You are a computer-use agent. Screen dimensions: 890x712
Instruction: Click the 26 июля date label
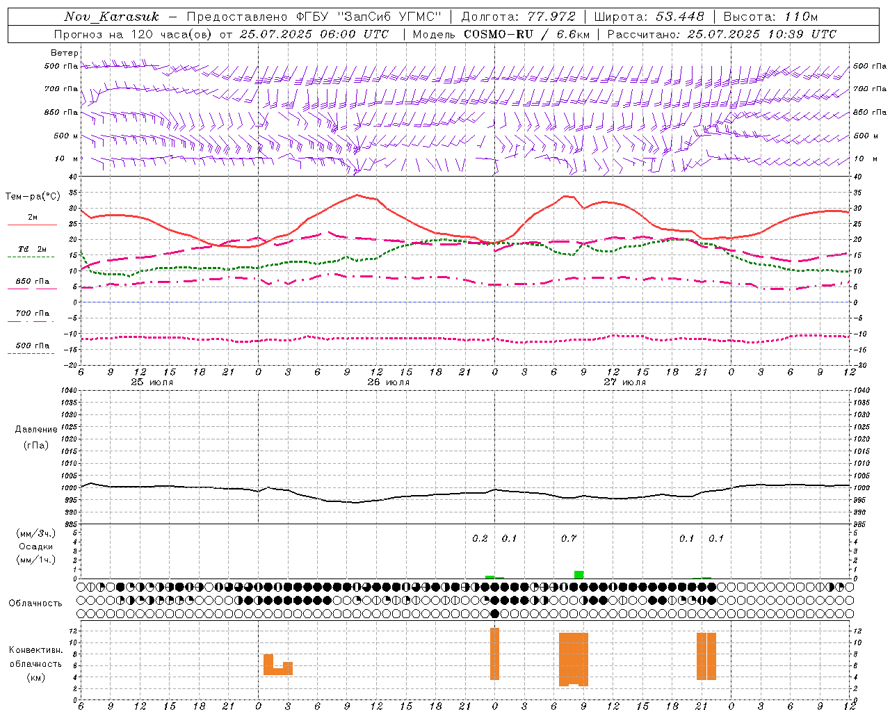point(389,382)
